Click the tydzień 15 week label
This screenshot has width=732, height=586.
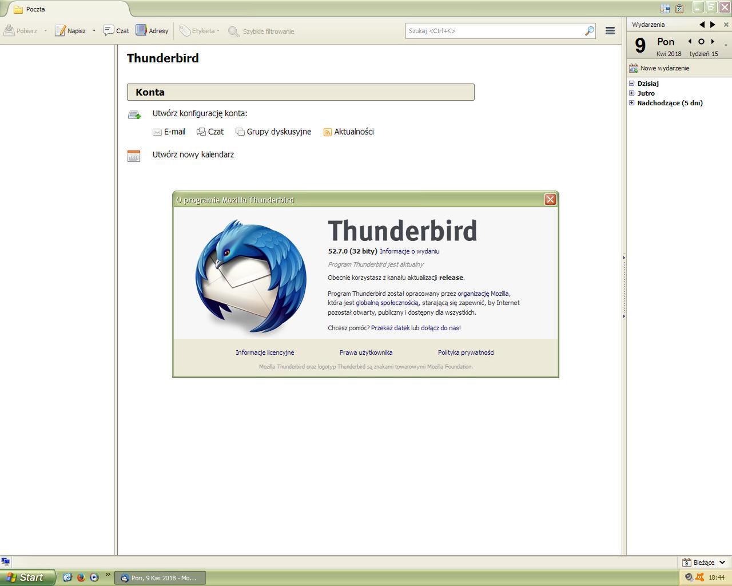click(x=703, y=54)
